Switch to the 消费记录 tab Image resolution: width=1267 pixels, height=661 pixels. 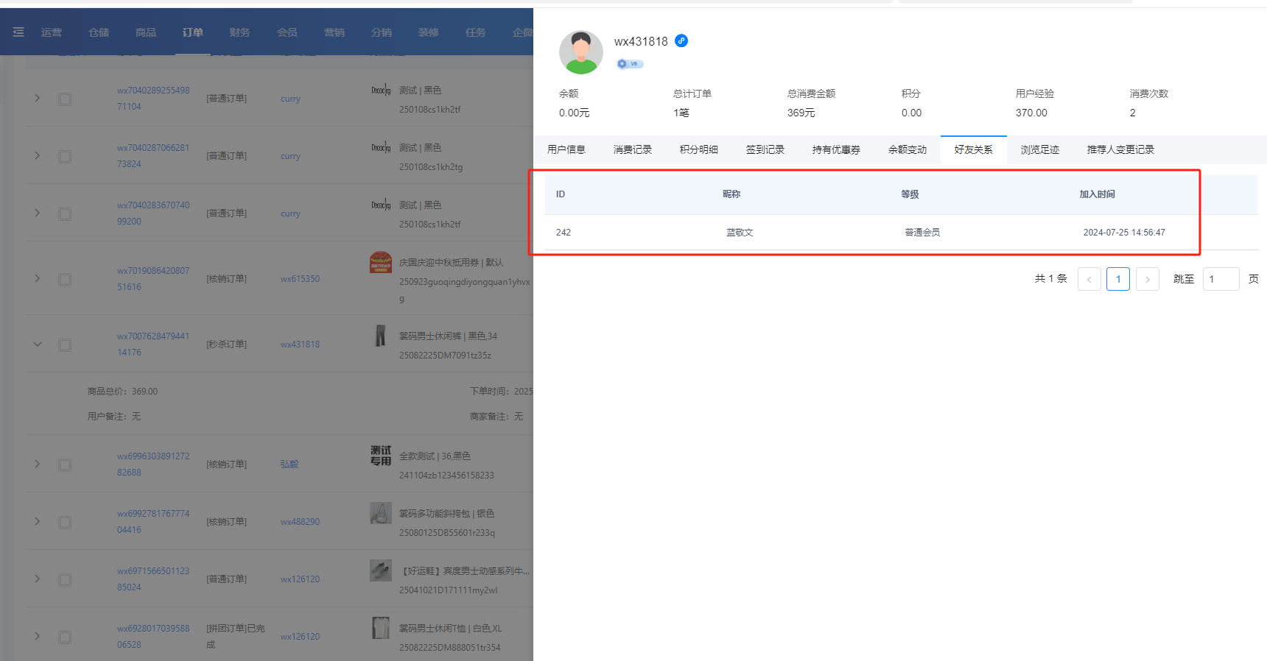click(x=632, y=149)
